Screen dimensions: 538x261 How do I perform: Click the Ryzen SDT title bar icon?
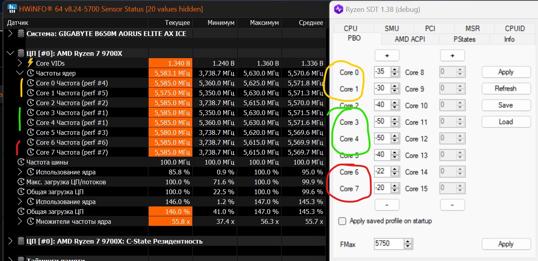(338, 9)
